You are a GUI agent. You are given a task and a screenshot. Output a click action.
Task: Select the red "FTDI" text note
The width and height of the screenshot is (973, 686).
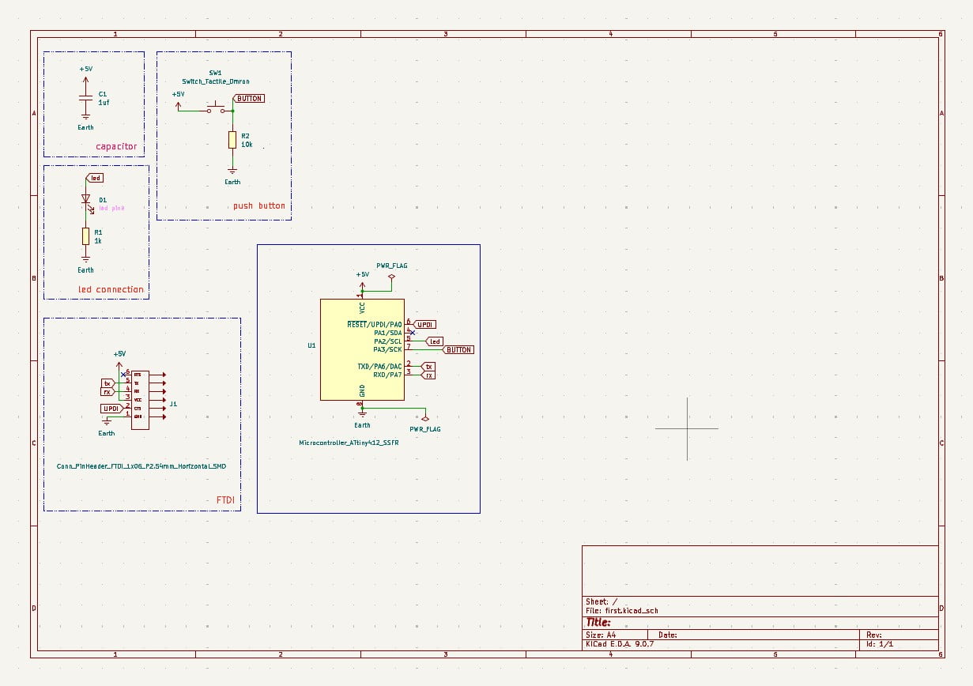point(225,500)
